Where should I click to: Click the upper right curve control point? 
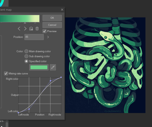tap(50, 81)
